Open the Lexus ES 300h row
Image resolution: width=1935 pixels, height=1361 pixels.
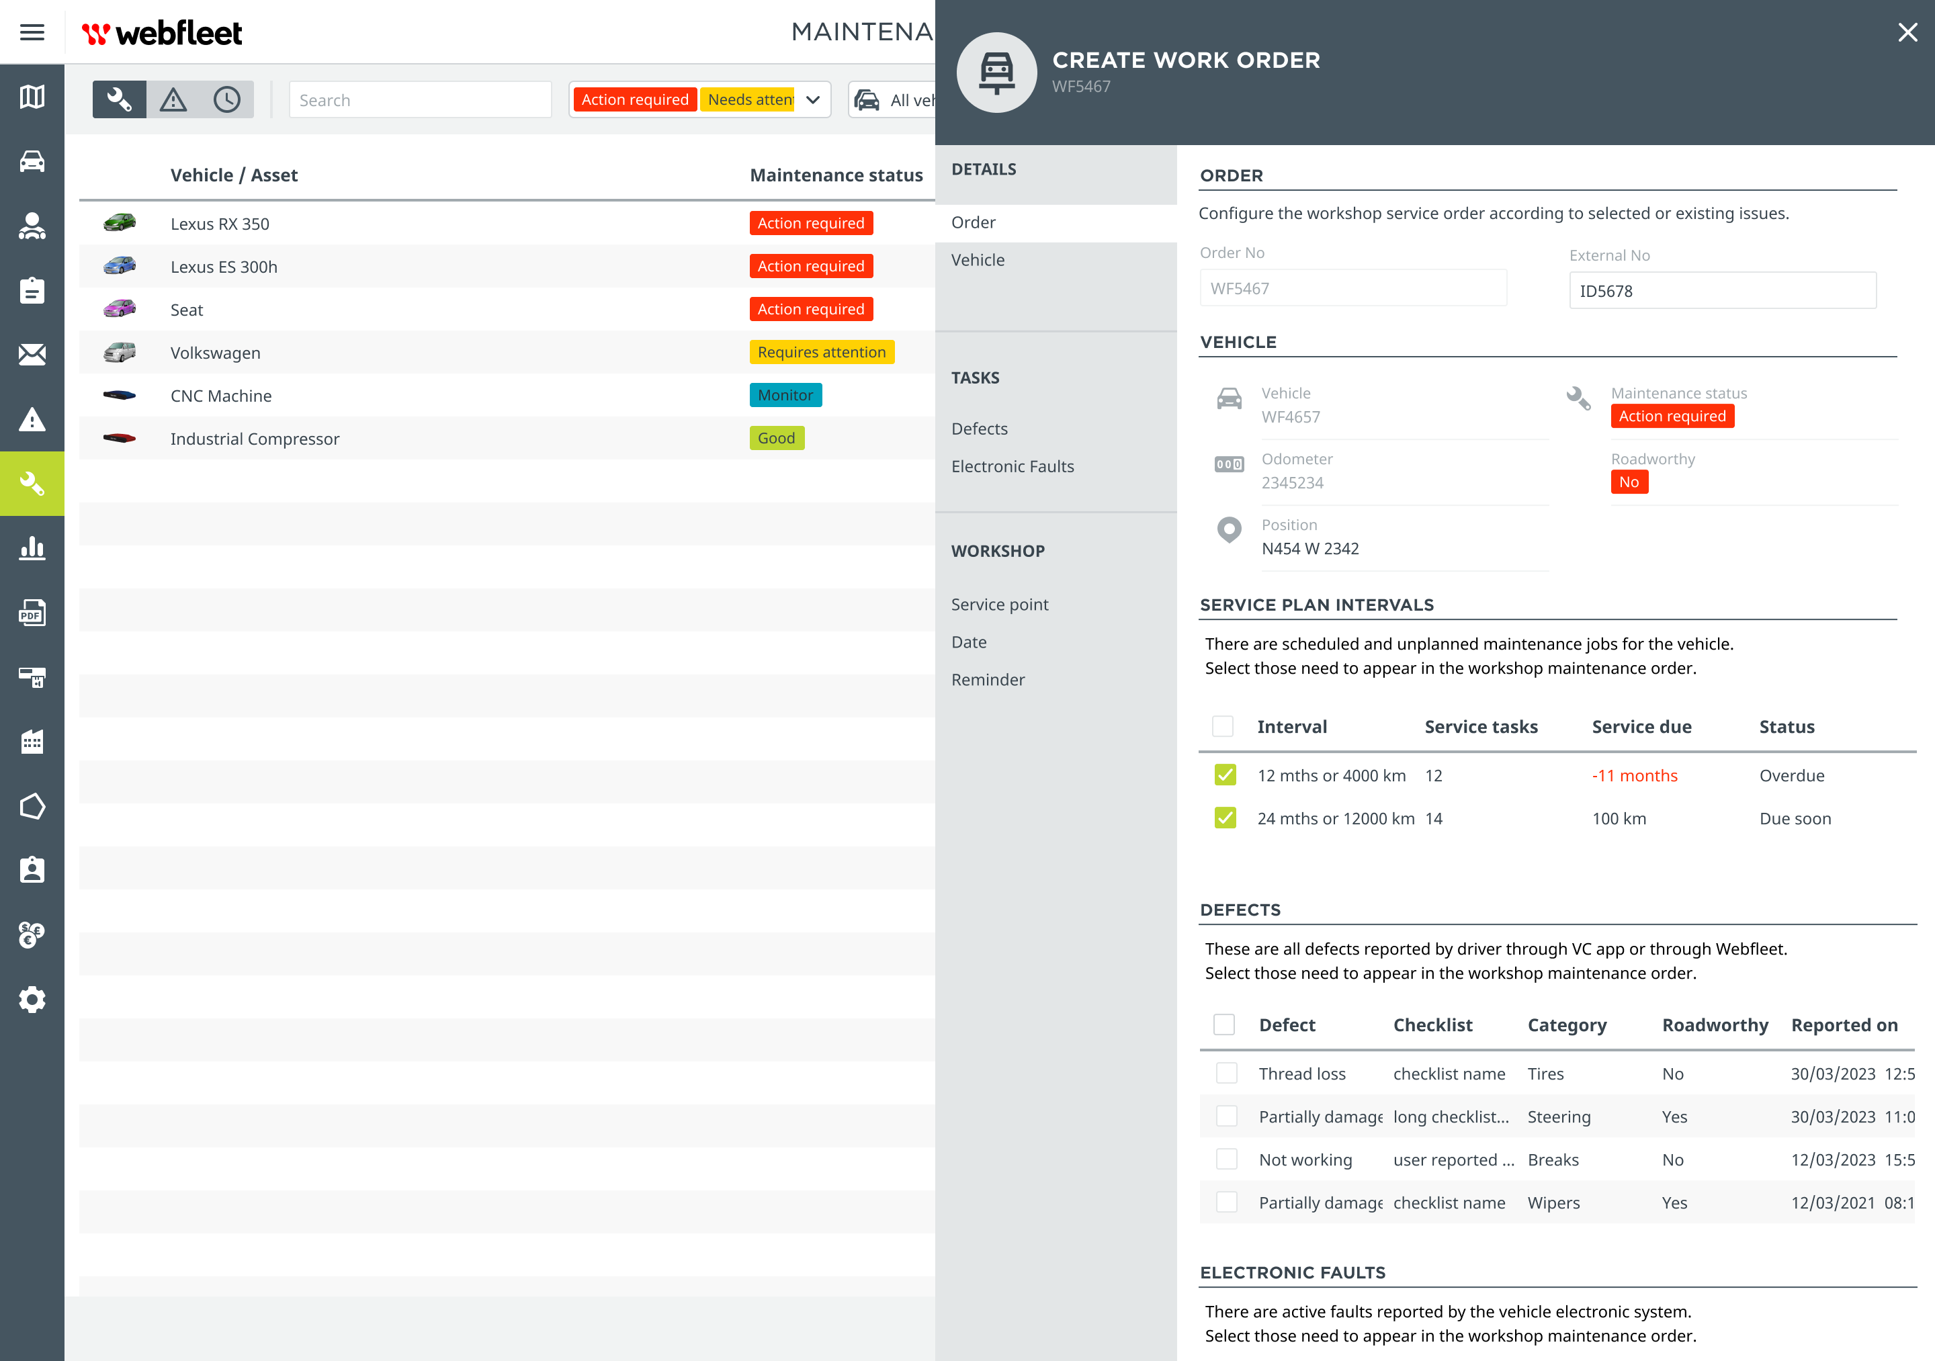point(223,266)
